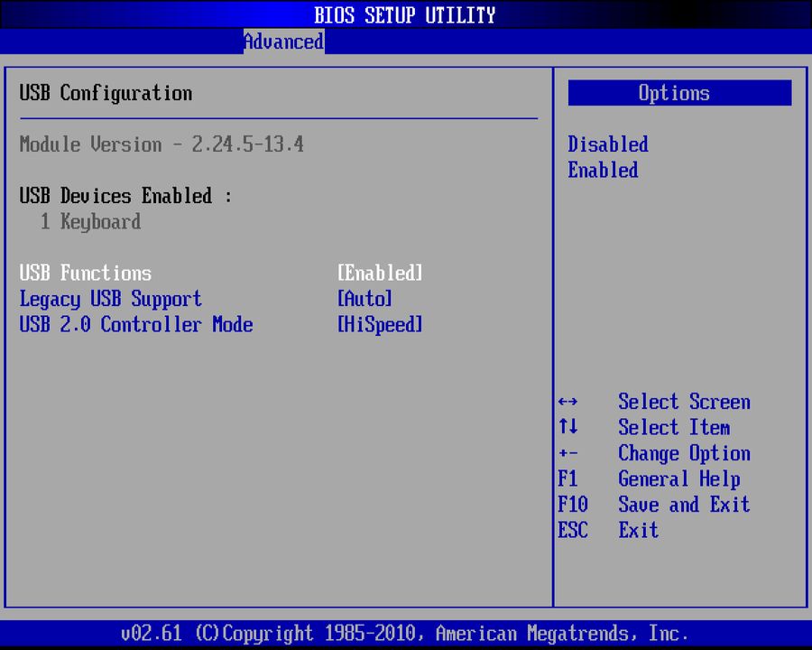Click the [Auto] value of Legacy USB Support

[x=364, y=299]
